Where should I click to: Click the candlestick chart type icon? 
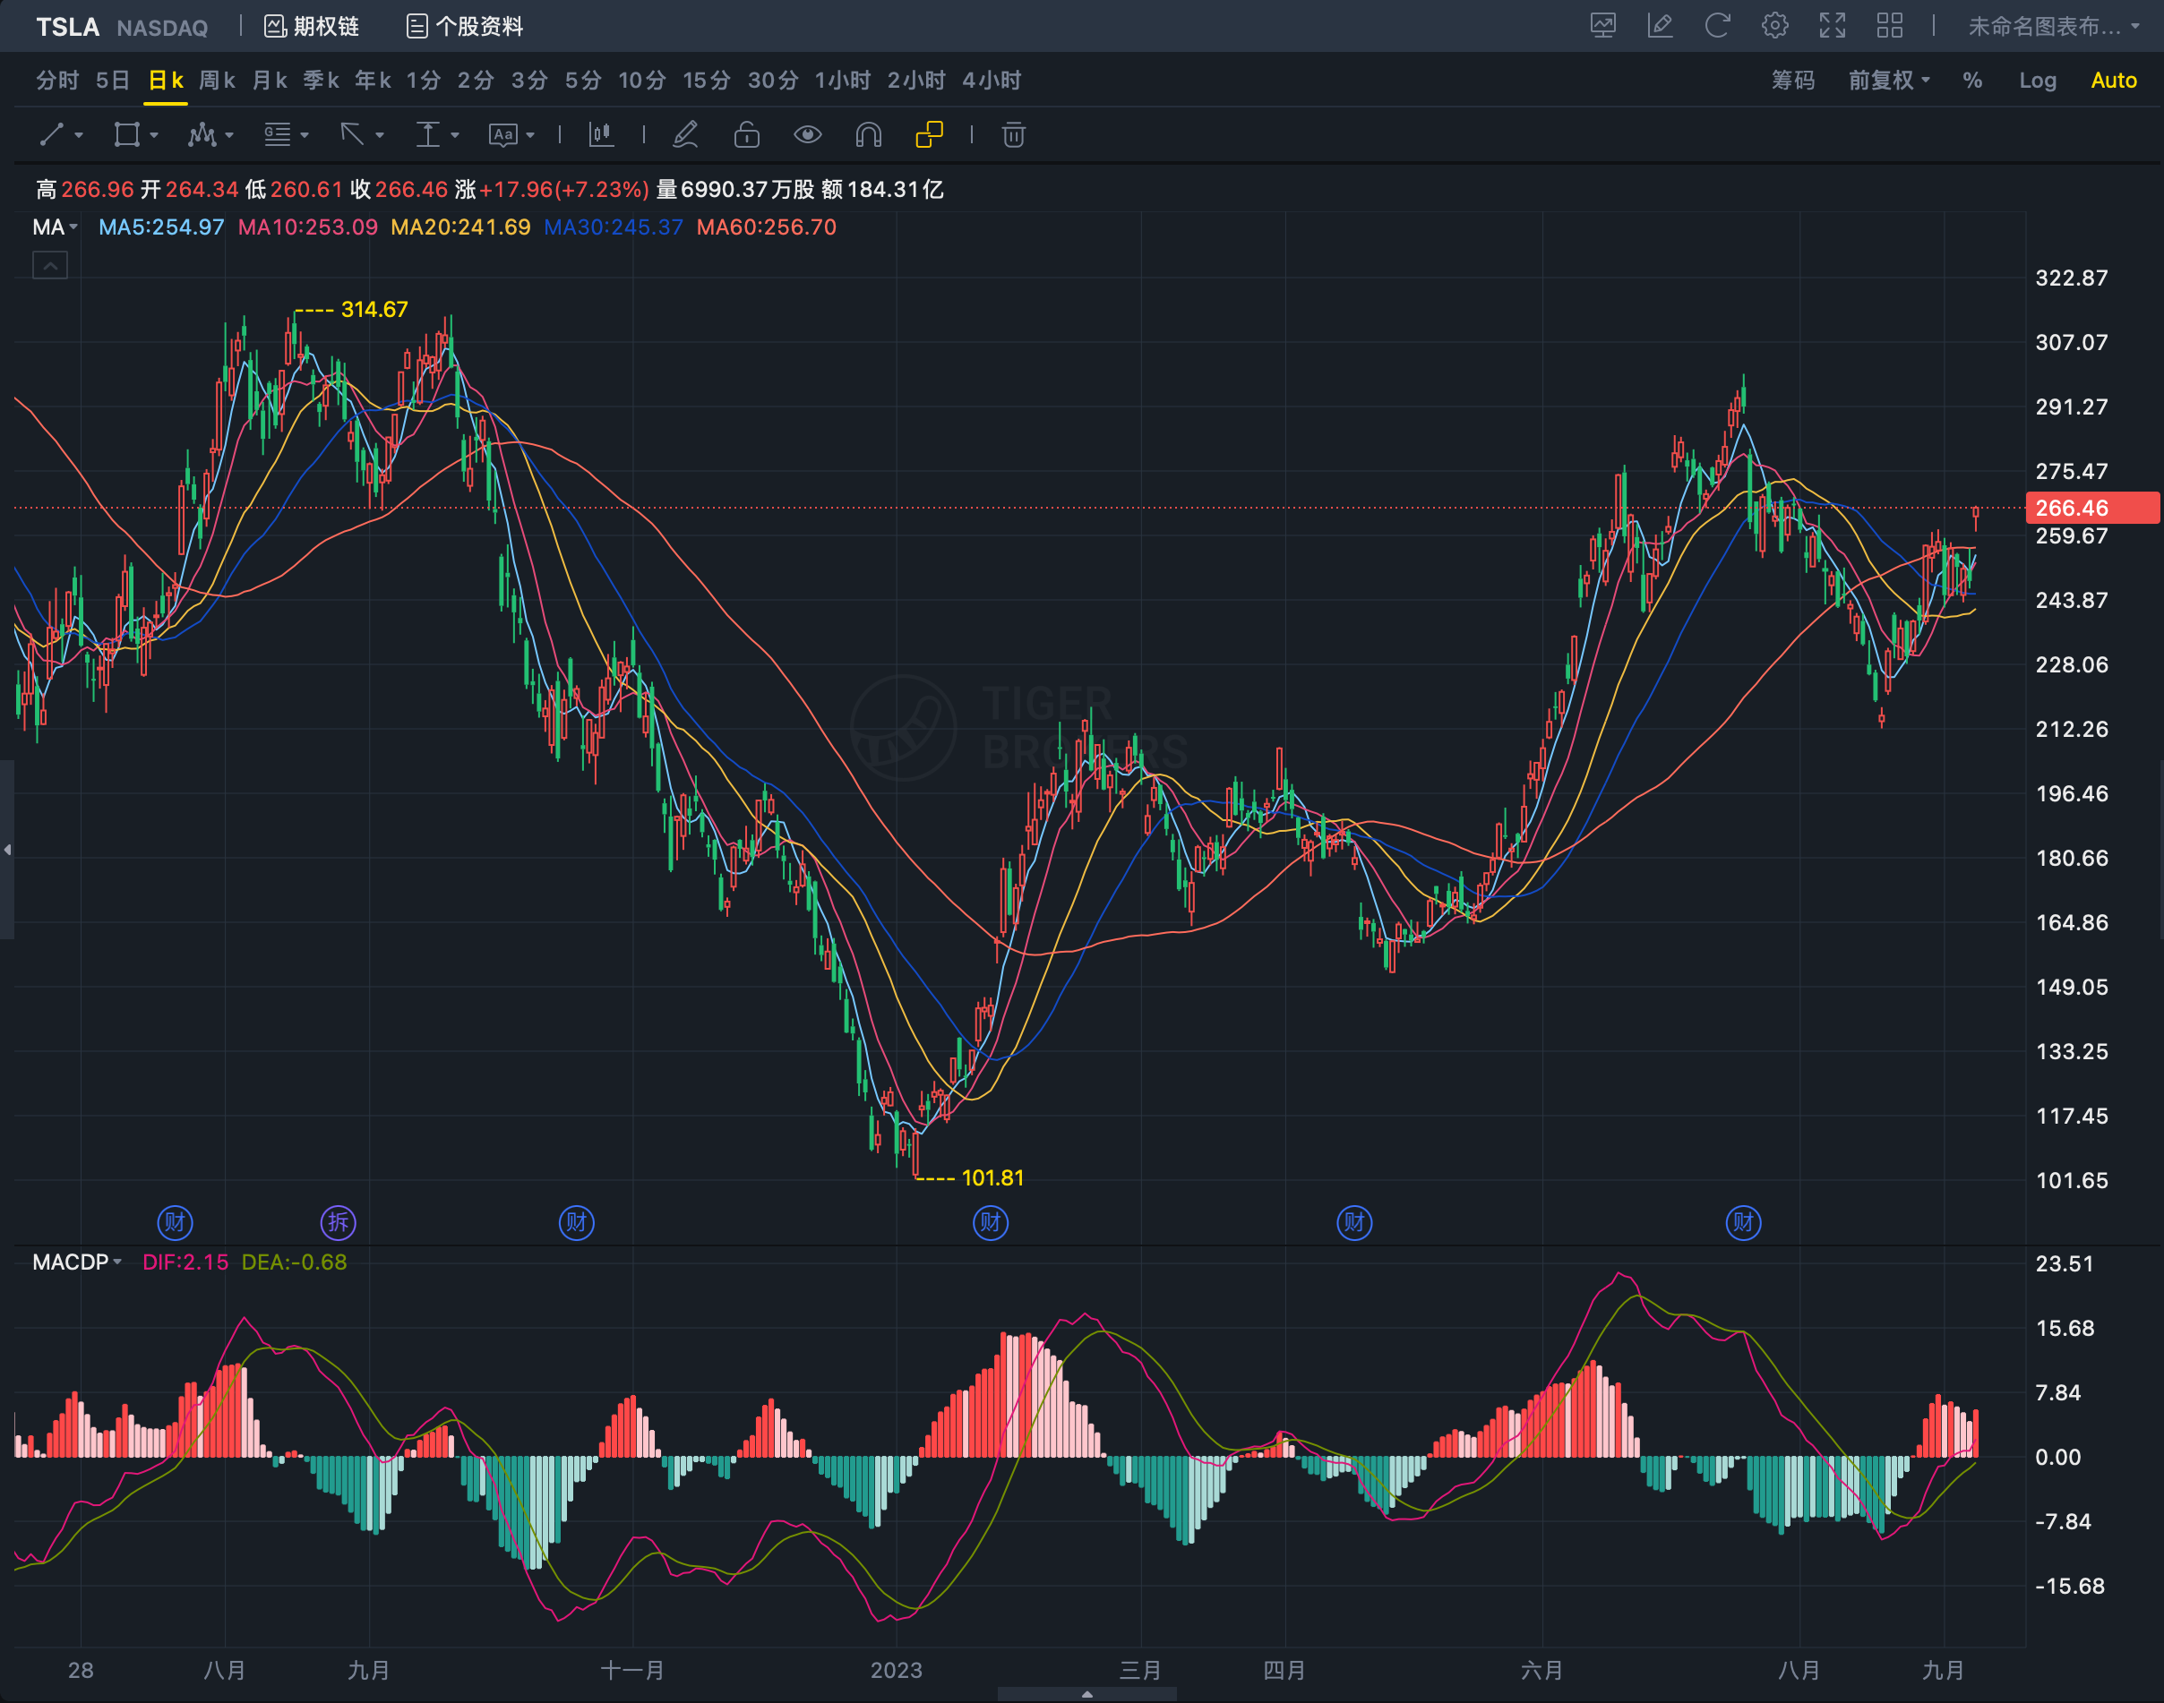[600, 134]
